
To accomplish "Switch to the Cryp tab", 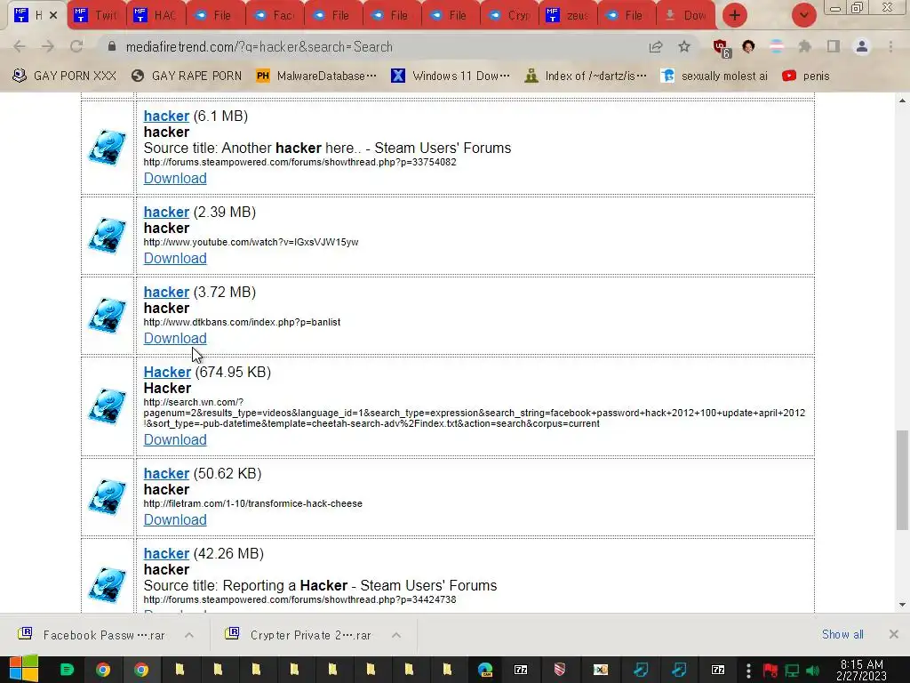I will click(509, 15).
